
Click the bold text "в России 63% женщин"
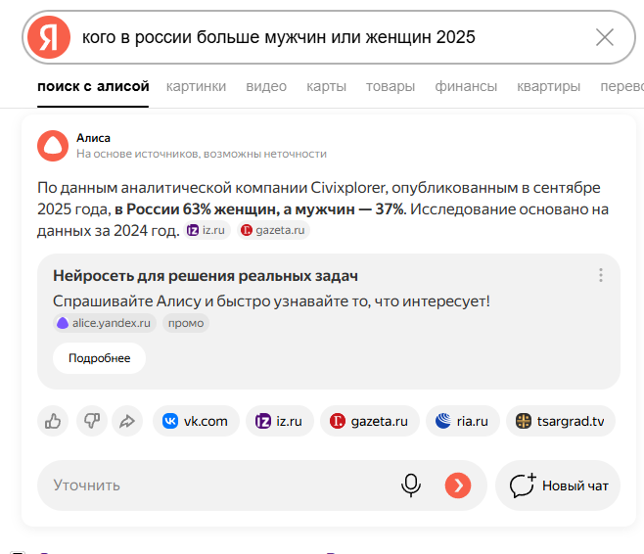point(197,209)
